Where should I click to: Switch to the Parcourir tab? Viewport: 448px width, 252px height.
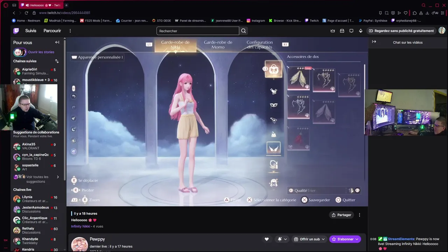(x=52, y=31)
